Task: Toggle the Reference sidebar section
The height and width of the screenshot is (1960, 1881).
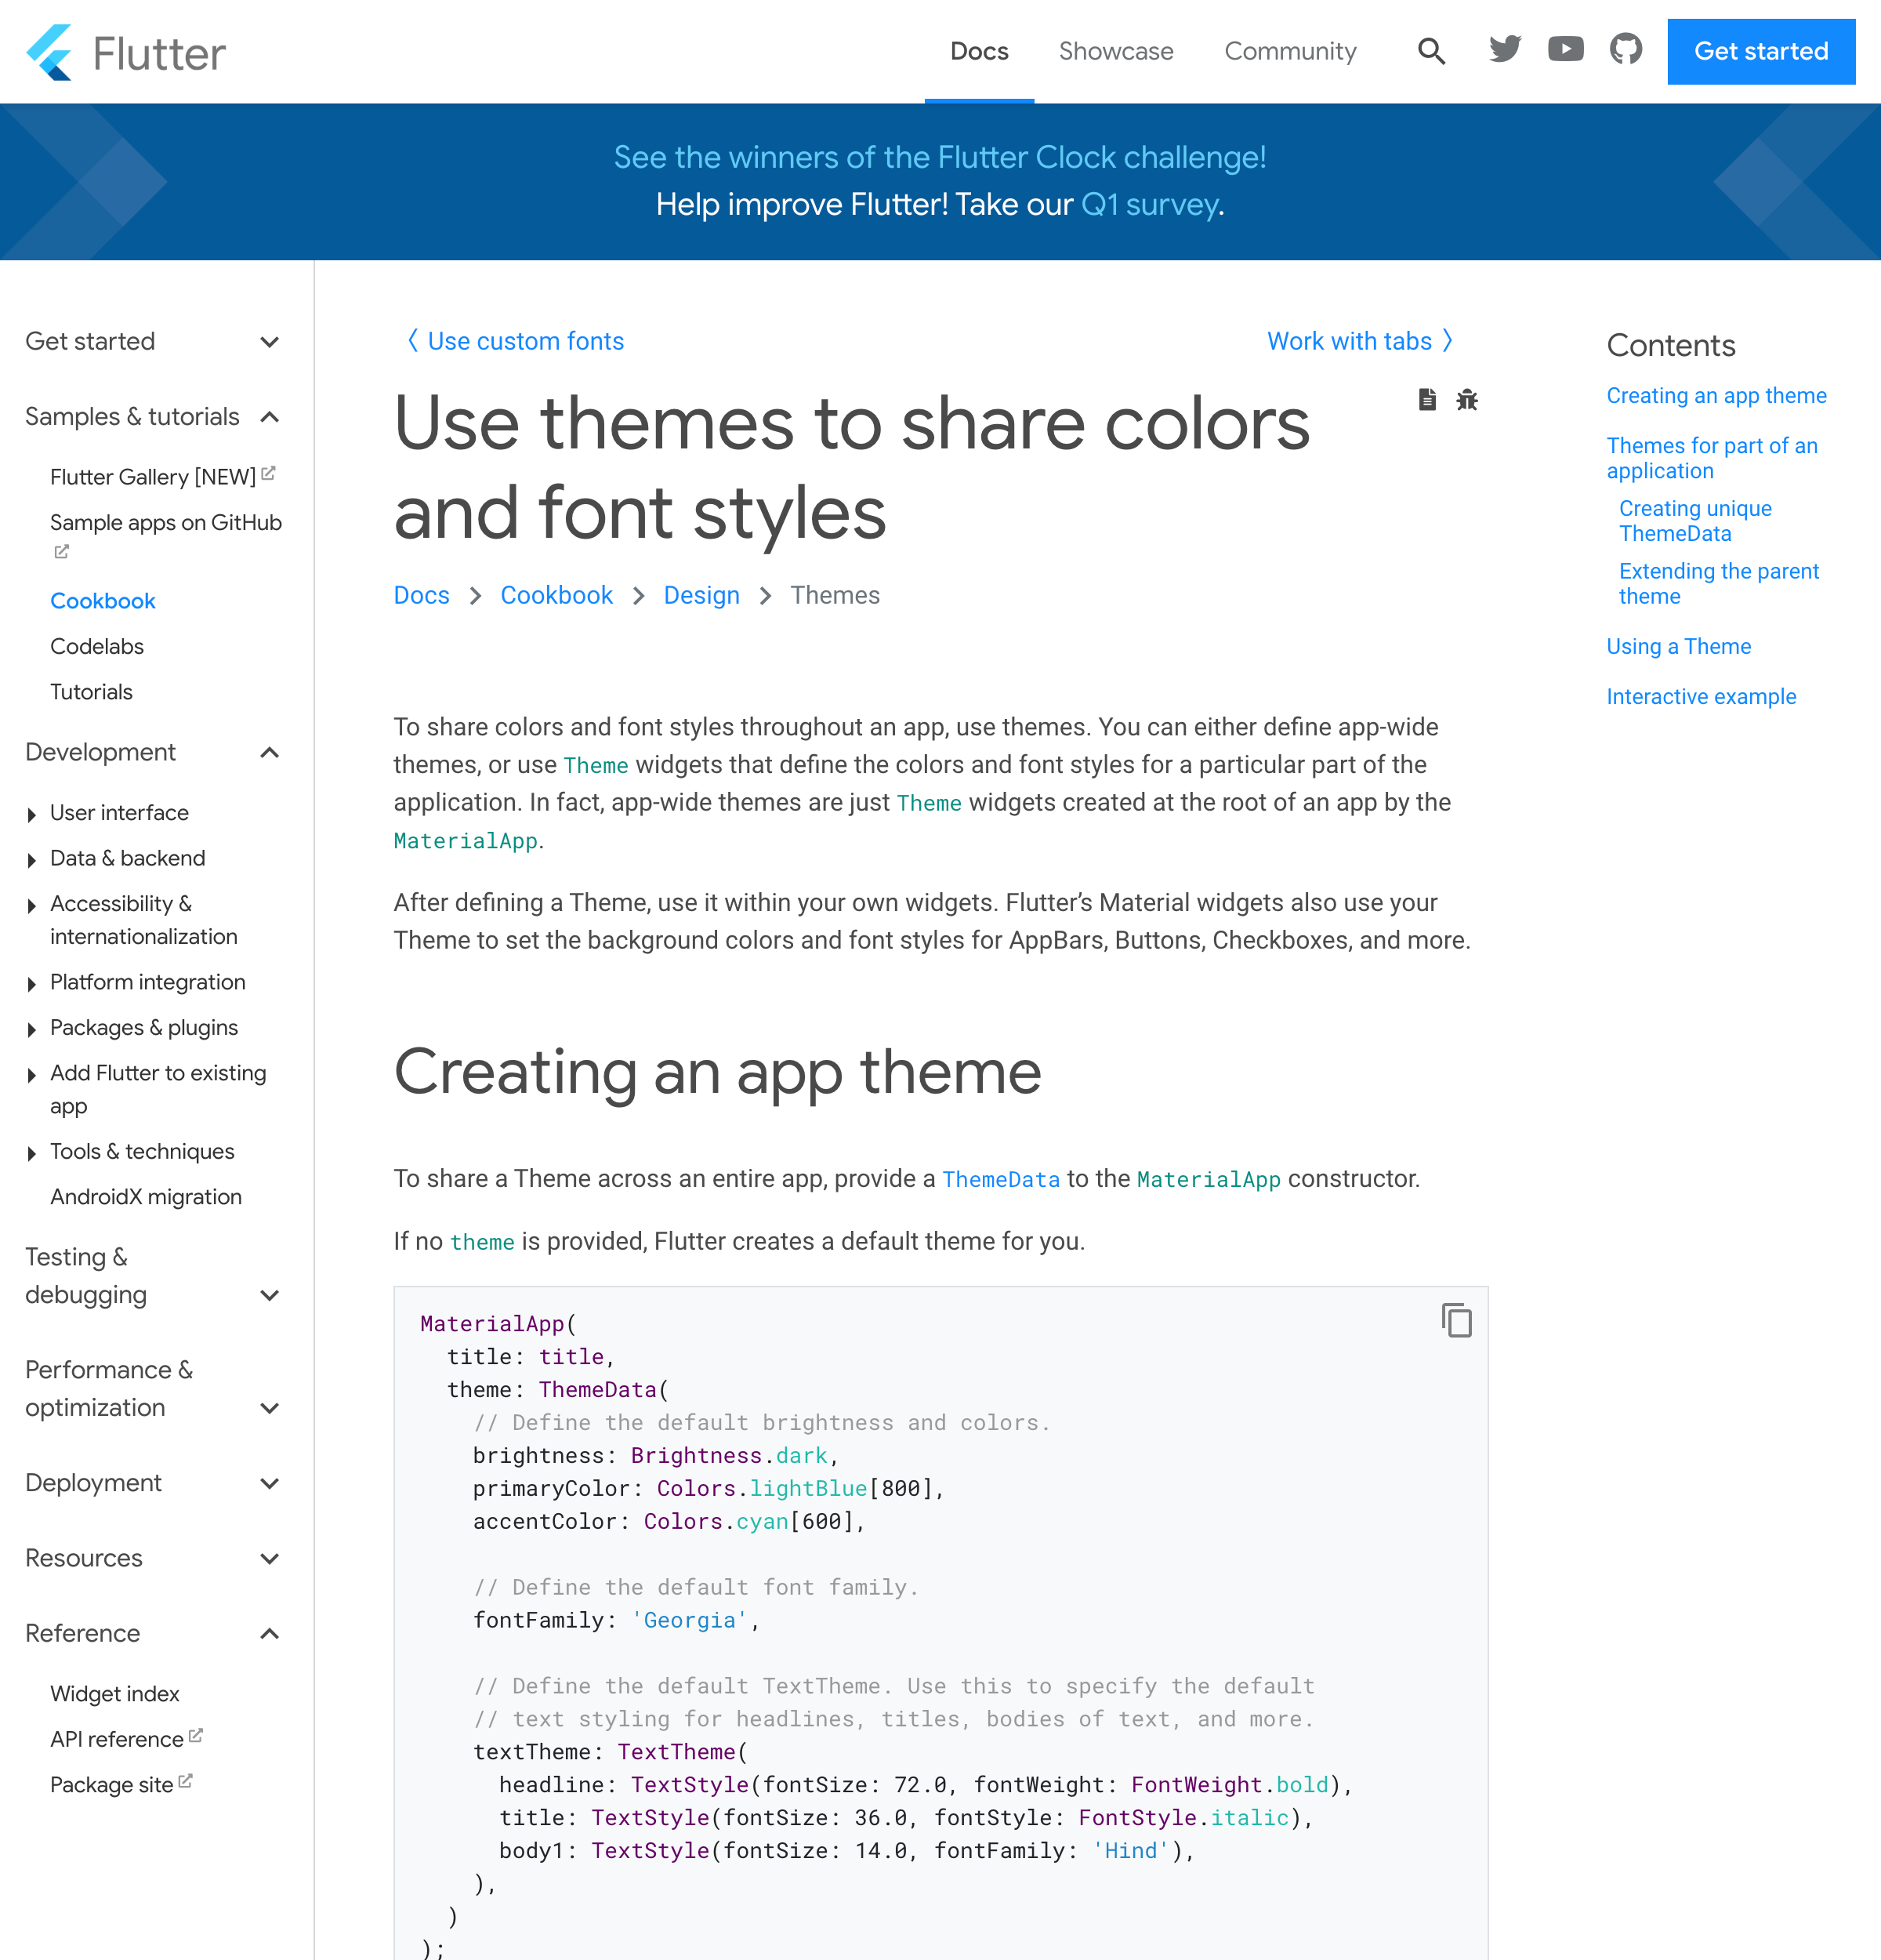Action: (273, 1635)
